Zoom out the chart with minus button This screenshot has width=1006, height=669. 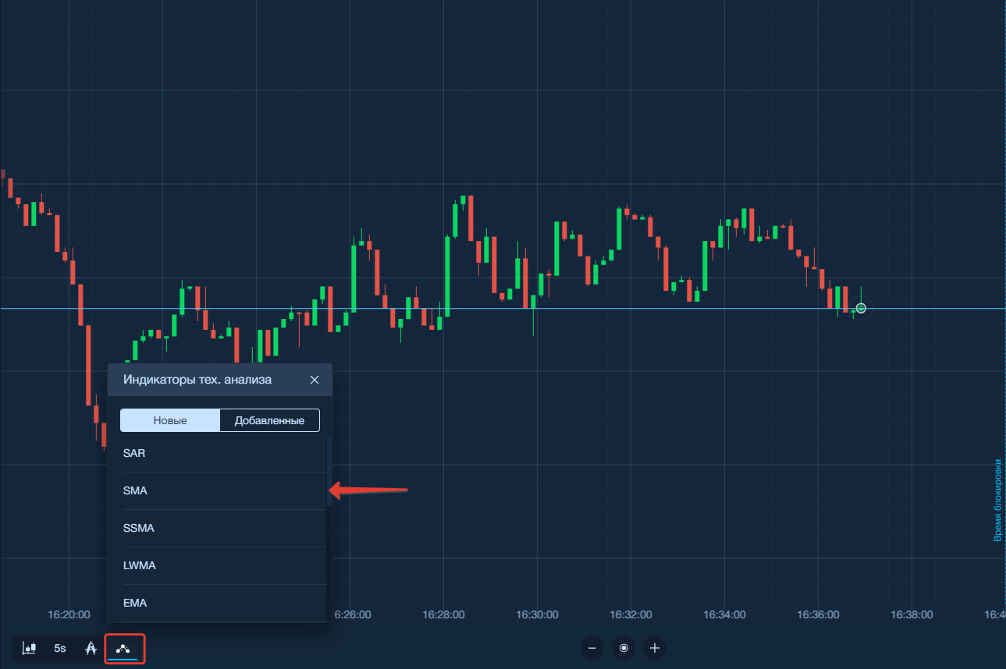[592, 648]
